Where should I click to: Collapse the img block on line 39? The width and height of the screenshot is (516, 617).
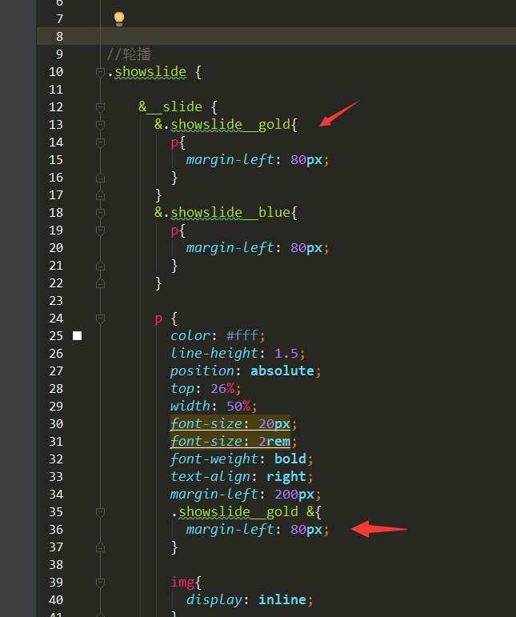[x=100, y=583]
